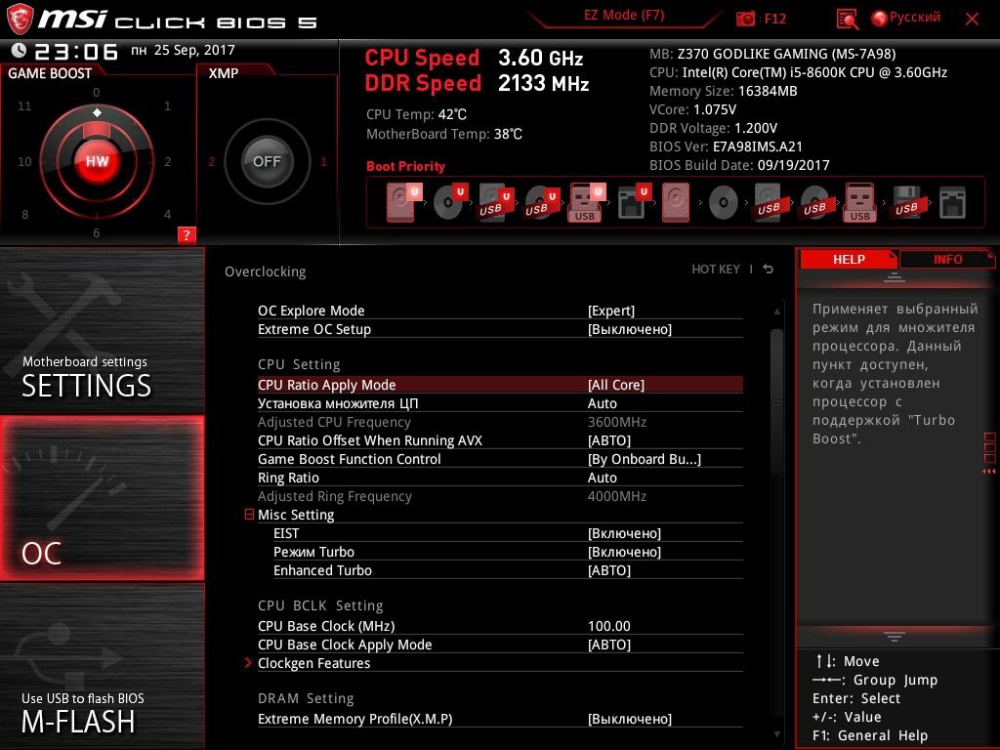1000x750 pixels.
Task: Select the UEFI hard disk boot device icon
Action: 403,202
